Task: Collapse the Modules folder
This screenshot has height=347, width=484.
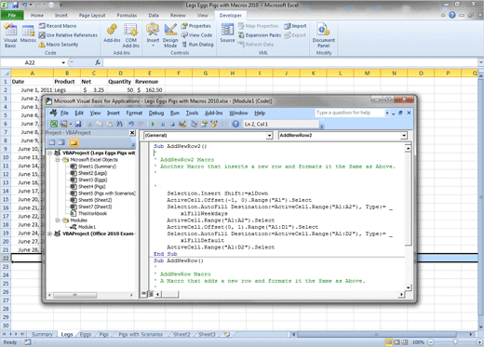Action: coord(58,220)
